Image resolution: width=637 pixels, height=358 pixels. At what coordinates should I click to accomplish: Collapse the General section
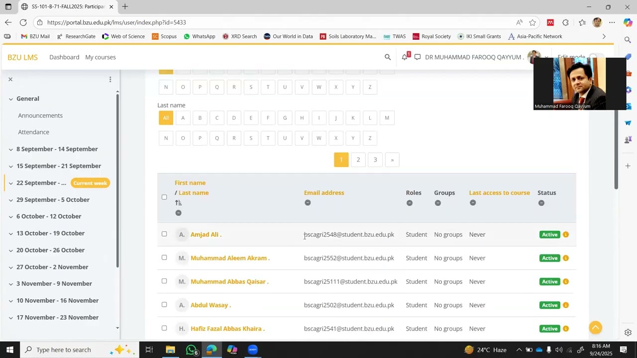click(10, 99)
